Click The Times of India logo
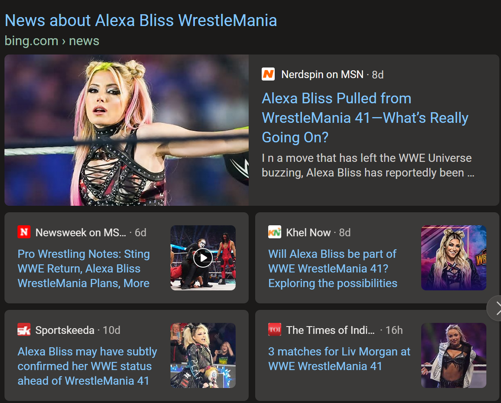The height and width of the screenshot is (403, 501). pos(275,329)
